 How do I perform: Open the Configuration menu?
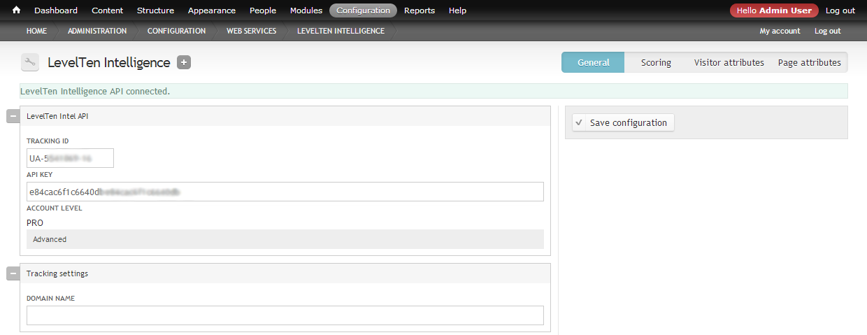(363, 10)
